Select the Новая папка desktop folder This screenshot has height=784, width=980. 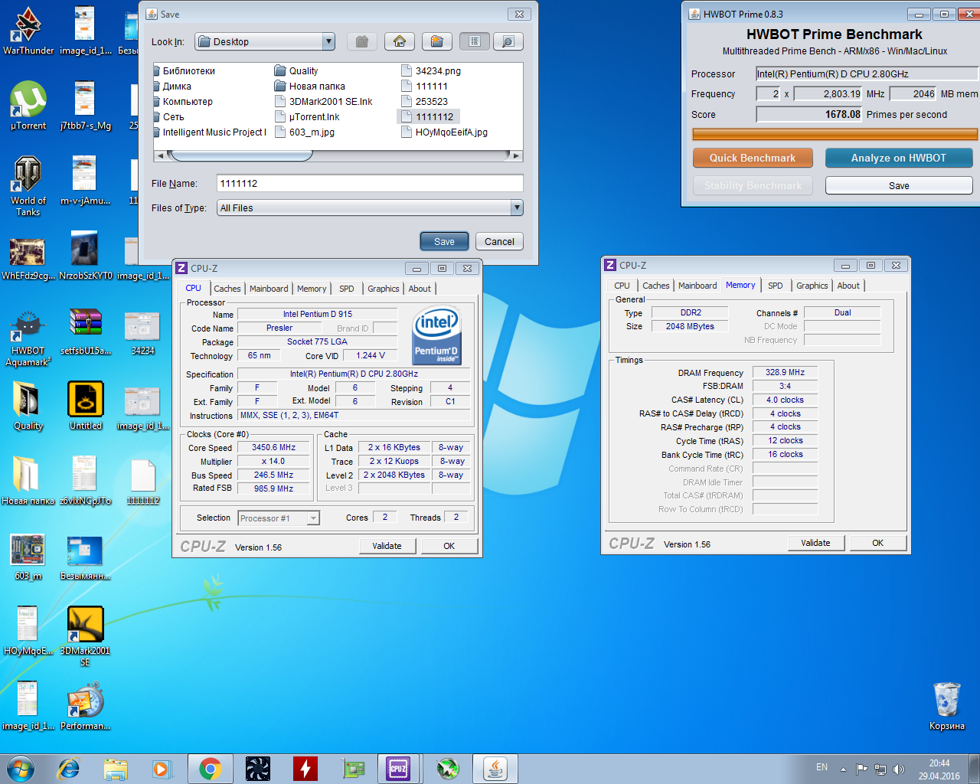pos(28,481)
